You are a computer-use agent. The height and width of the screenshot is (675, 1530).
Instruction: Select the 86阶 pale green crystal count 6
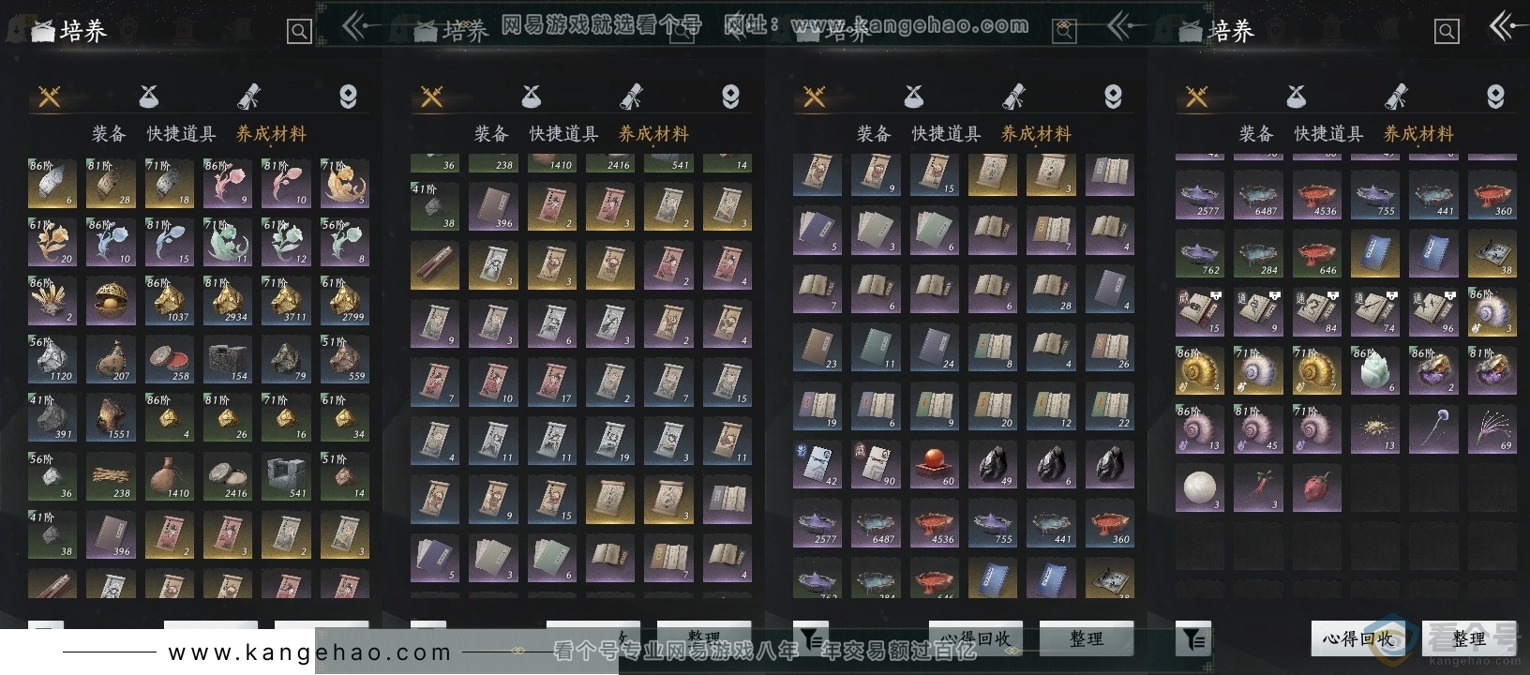pyautogui.click(x=1375, y=371)
